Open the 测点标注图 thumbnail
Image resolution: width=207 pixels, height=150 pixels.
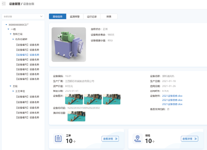point(76,116)
